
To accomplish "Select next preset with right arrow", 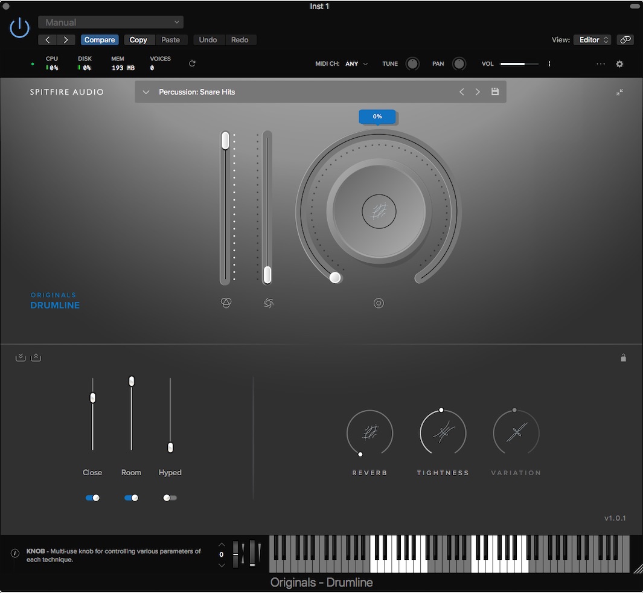I will pos(478,92).
